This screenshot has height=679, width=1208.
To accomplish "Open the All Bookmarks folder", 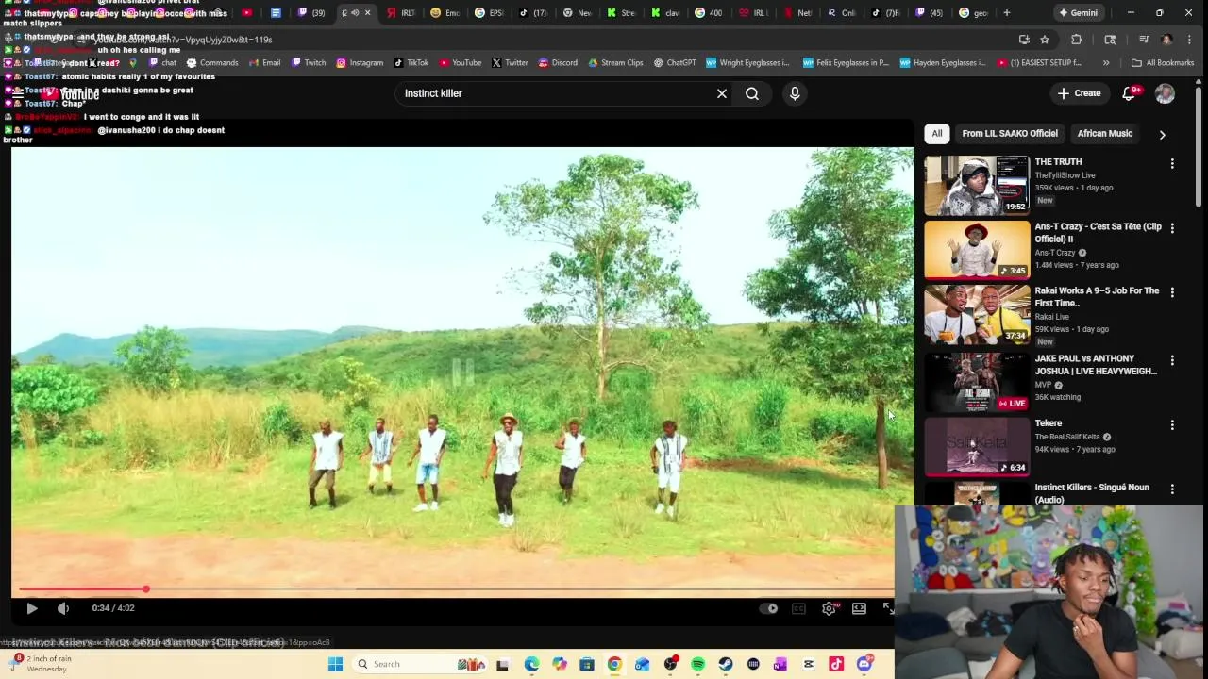I will tap(1163, 63).
